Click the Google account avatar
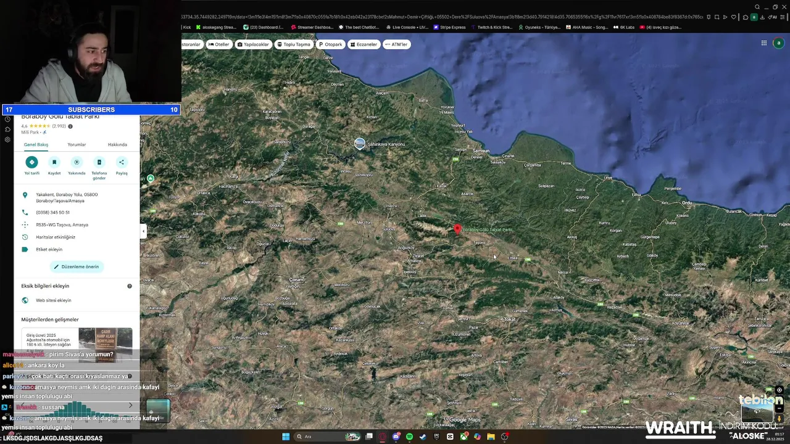Viewport: 790px width, 444px height. coord(778,43)
